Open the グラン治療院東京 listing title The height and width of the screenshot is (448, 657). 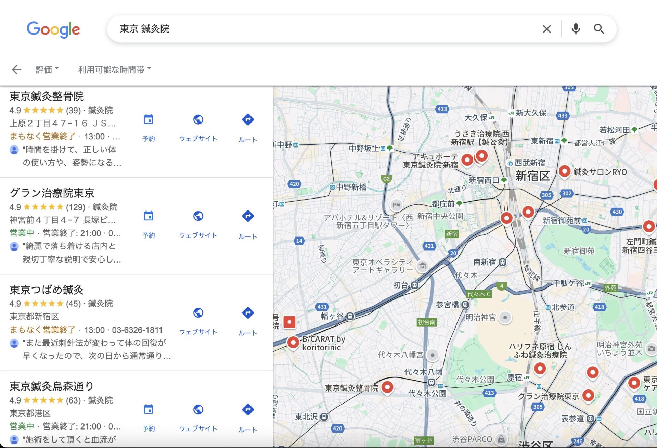tap(52, 193)
